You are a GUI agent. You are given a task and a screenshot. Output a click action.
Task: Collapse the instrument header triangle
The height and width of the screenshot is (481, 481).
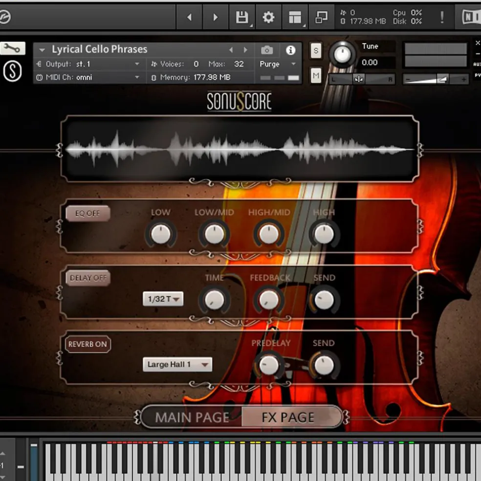[42, 50]
